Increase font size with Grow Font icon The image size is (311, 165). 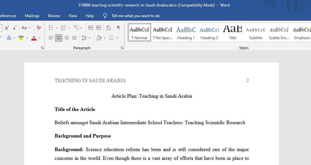click(x=7, y=28)
